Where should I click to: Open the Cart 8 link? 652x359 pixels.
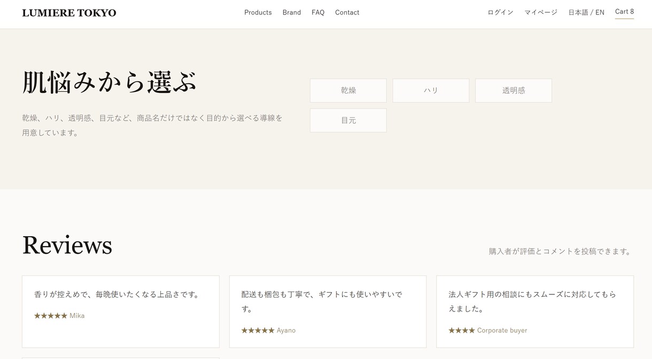[x=624, y=12]
